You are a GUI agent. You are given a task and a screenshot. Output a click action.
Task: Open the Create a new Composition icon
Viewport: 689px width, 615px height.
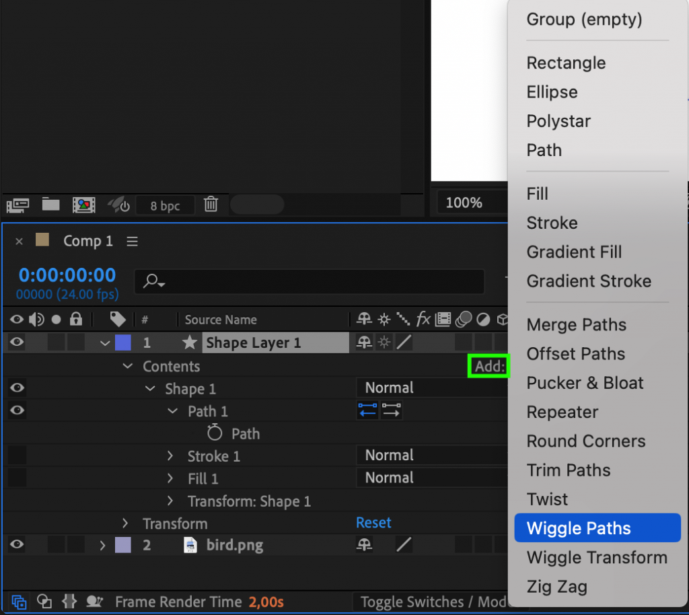tap(83, 205)
